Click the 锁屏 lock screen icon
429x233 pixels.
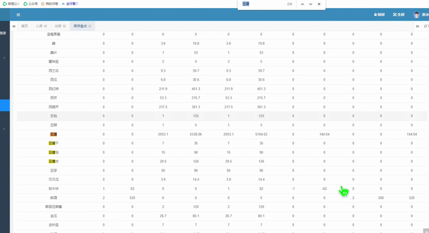tap(379, 14)
